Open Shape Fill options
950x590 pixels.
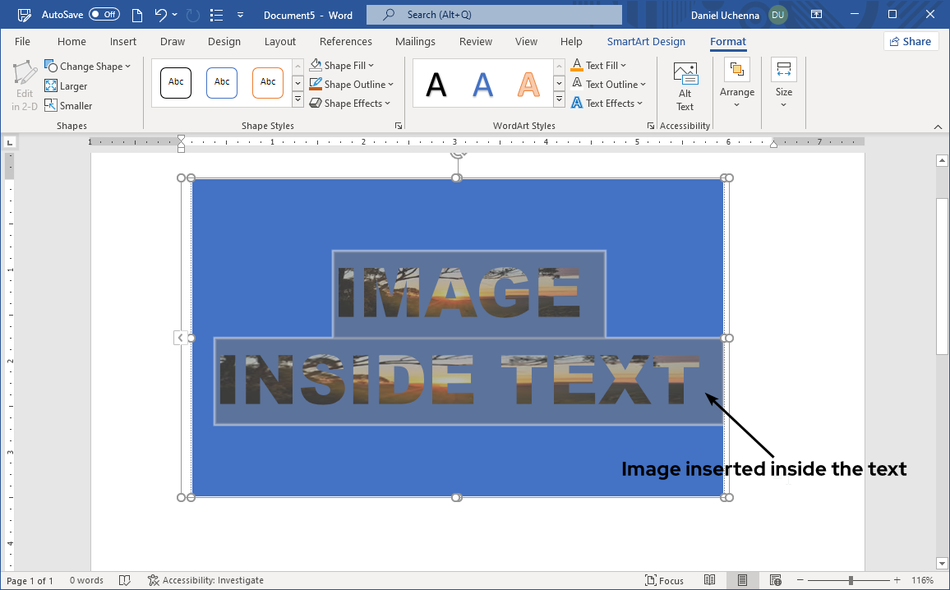pos(341,65)
